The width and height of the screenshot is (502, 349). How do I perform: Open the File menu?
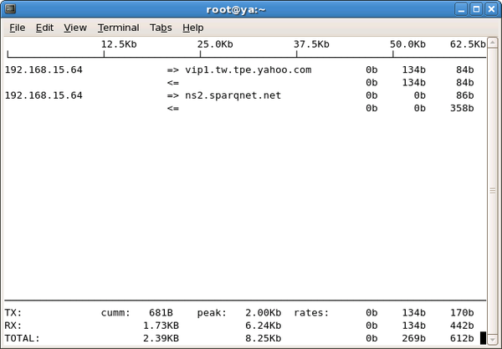[x=18, y=28]
